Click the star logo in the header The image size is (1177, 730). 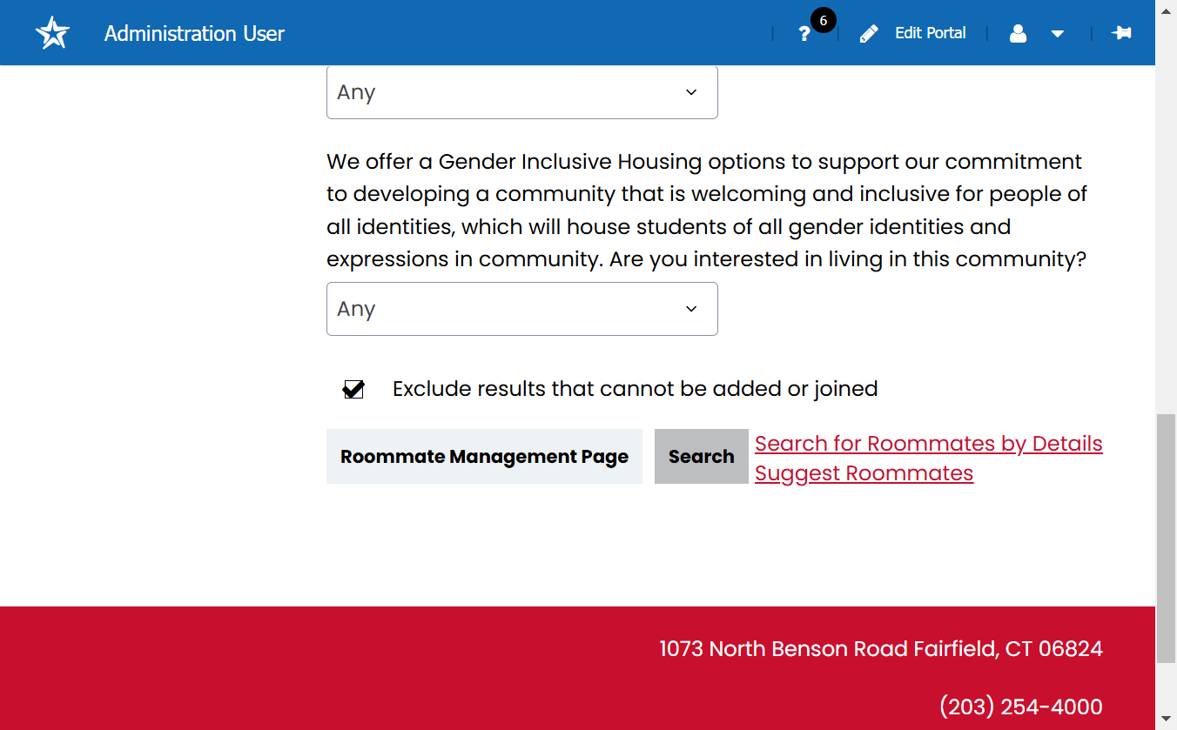pos(52,33)
